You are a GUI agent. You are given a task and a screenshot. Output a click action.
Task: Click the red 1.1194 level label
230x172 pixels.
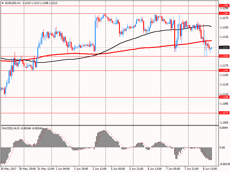pyautogui.click(x=224, y=56)
